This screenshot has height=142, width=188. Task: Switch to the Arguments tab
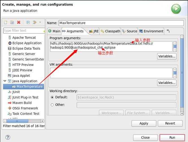[73, 31]
